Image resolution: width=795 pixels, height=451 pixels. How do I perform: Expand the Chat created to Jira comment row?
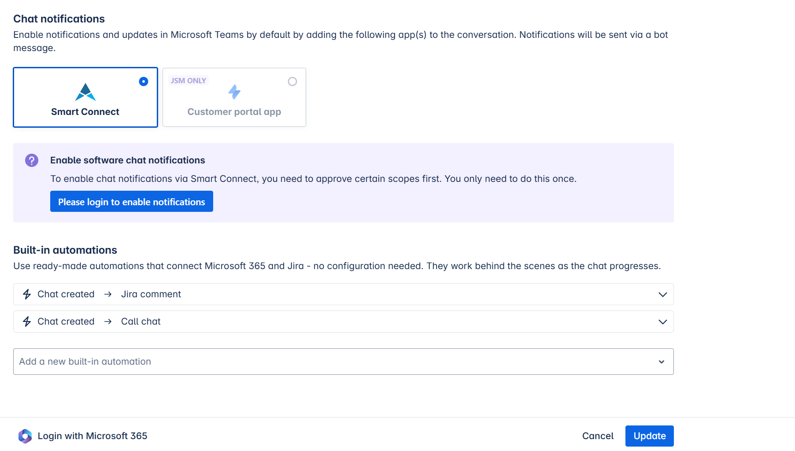662,294
